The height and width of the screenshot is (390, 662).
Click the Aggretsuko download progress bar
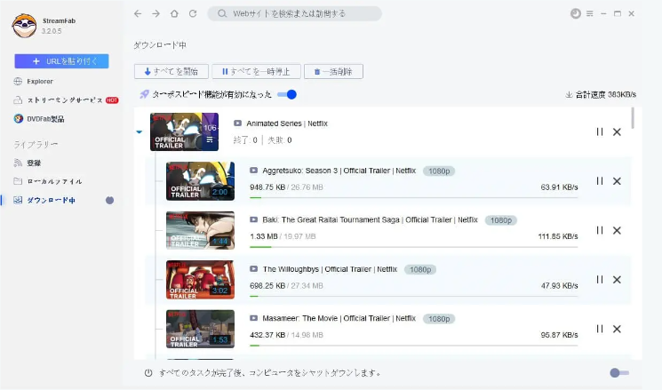tap(414, 197)
